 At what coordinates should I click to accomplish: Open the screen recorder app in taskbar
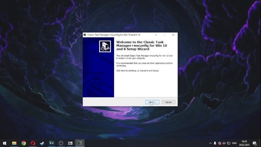coord(52,143)
